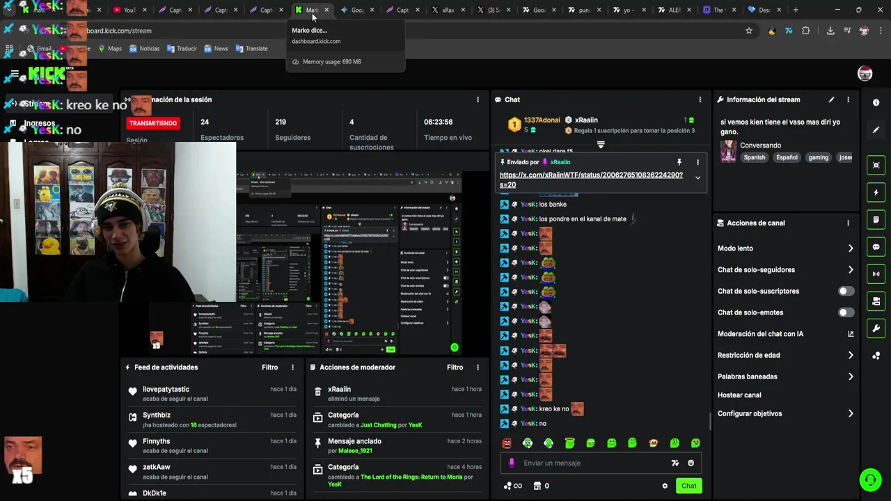Send message with the green Chat button

point(688,486)
